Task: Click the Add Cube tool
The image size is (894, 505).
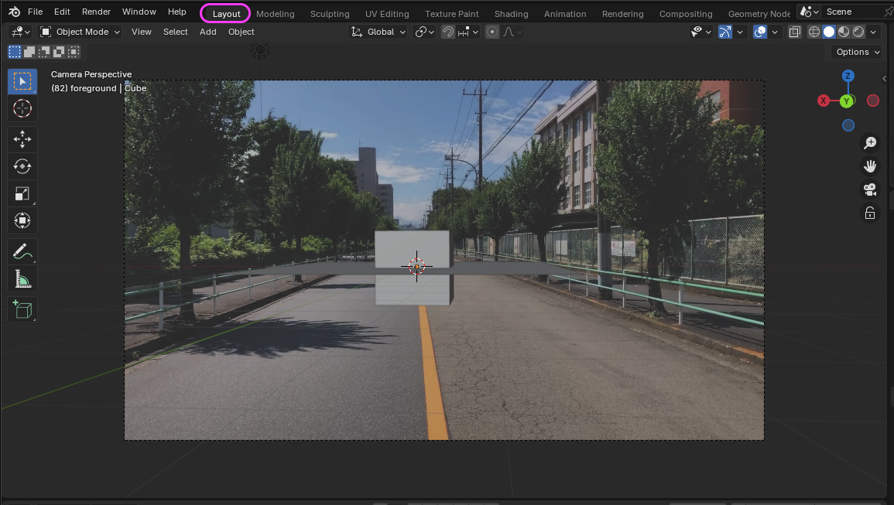Action: pyautogui.click(x=22, y=310)
